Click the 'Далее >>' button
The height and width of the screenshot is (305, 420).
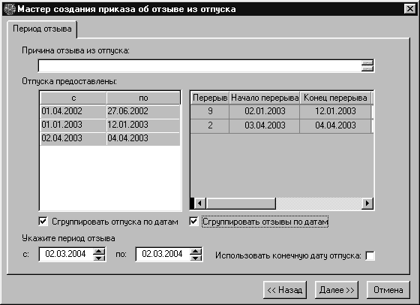point(337,290)
